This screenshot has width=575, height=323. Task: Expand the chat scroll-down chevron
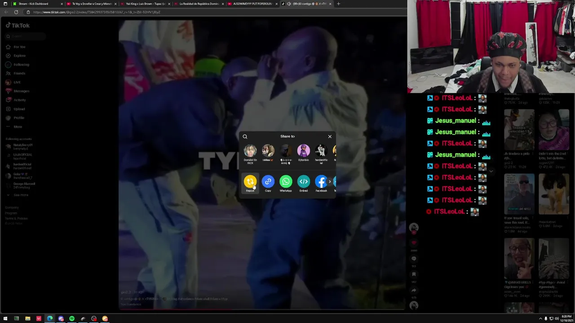(491, 171)
